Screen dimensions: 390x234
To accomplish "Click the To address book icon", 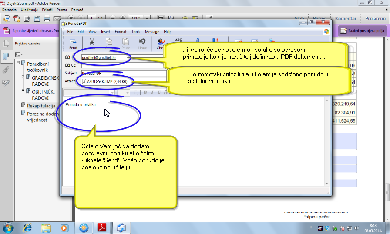I will pyautogui.click(x=67, y=57).
